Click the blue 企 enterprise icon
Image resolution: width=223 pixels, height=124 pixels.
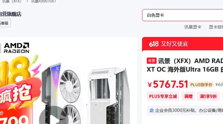152,110
